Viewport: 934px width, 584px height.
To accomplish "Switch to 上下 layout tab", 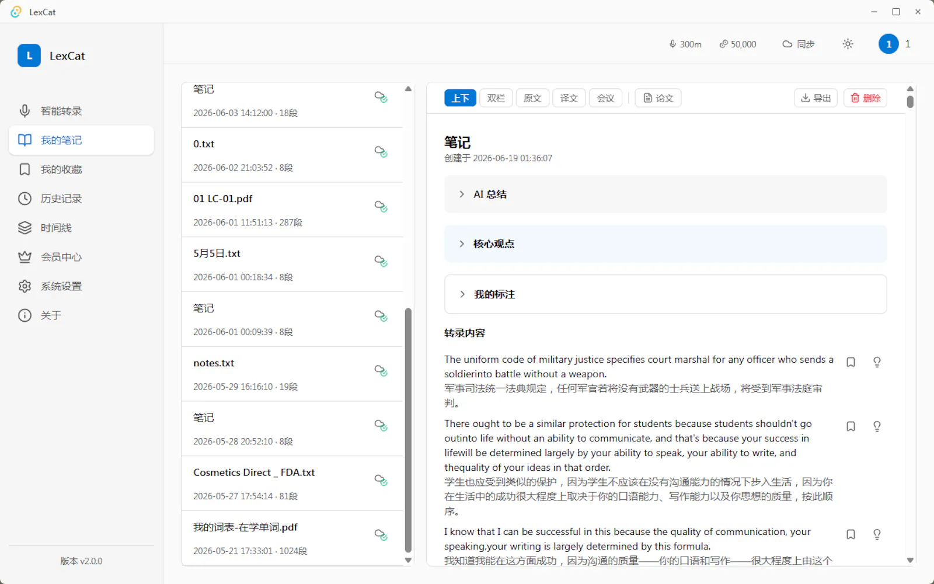I will point(460,98).
